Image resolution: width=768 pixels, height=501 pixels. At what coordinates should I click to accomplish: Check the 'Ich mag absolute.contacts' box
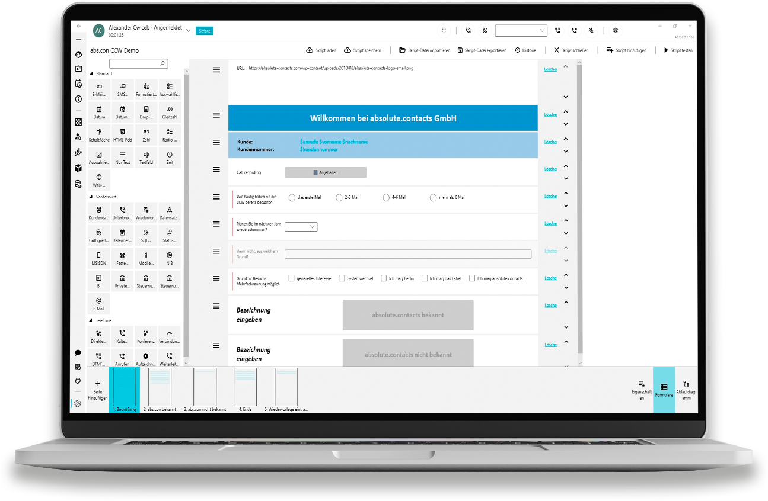pos(472,278)
